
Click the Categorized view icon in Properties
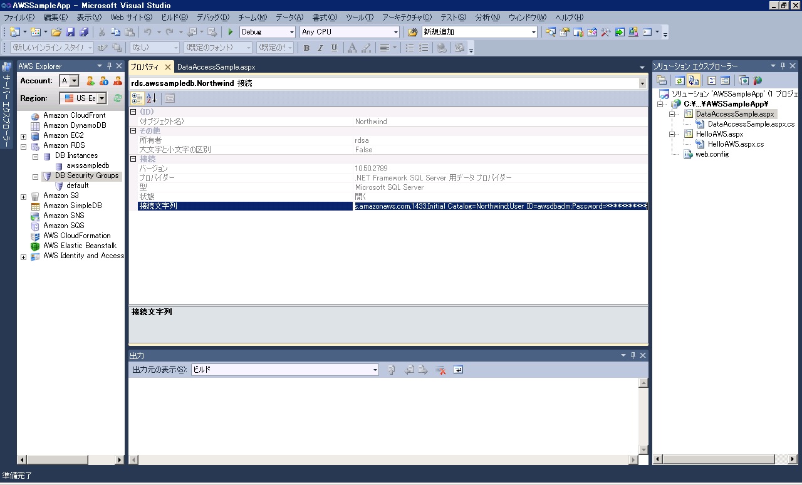(138, 98)
